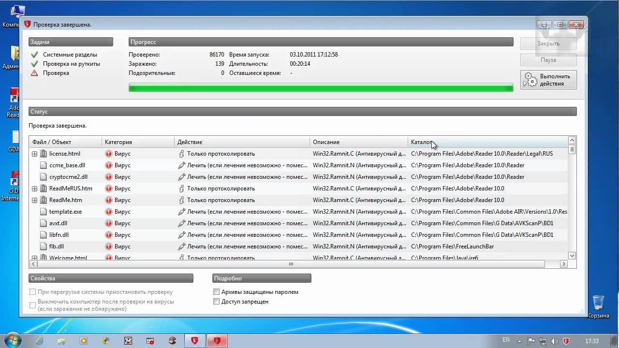This screenshot has height=348, width=619.
Task: Sort by the Файл / Объект column header
Action: pos(65,142)
